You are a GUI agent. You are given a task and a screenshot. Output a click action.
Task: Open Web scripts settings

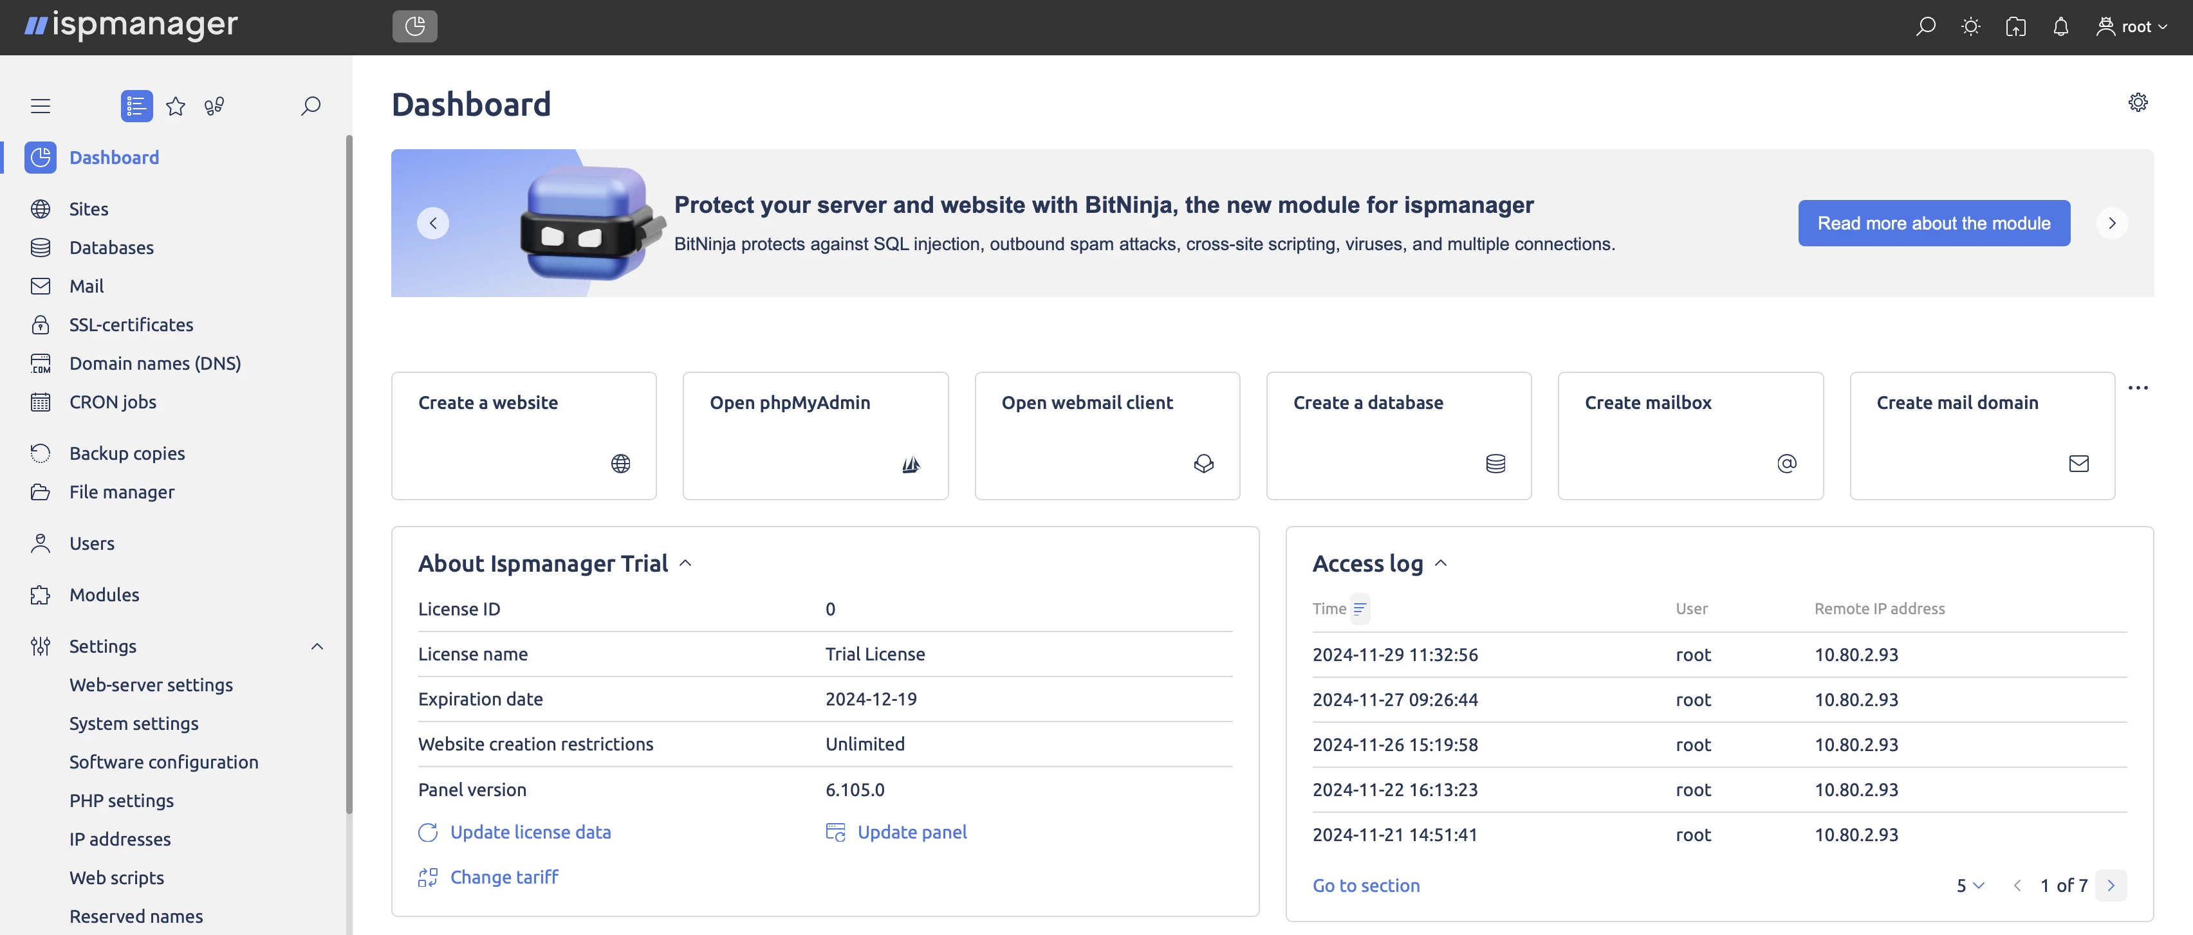pyautogui.click(x=116, y=877)
